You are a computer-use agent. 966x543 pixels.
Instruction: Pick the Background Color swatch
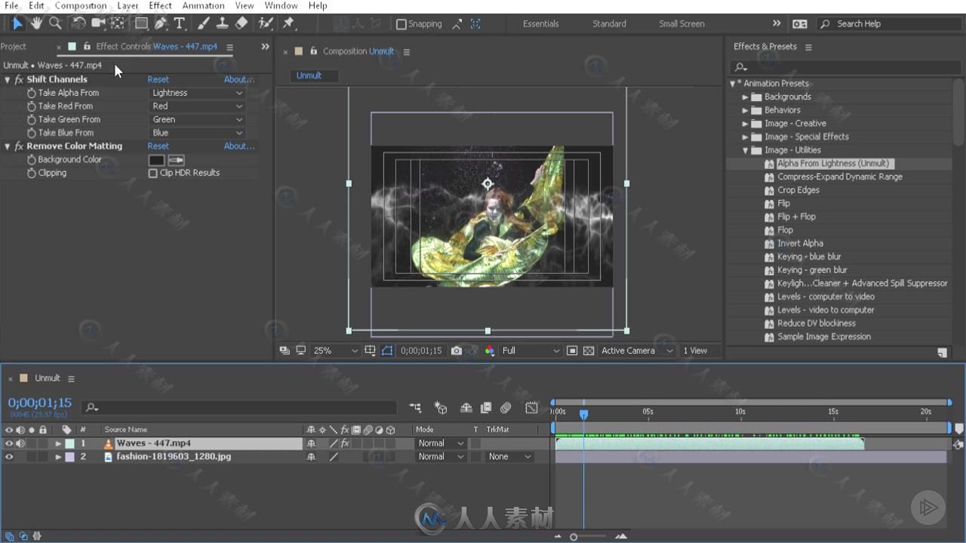tap(156, 160)
